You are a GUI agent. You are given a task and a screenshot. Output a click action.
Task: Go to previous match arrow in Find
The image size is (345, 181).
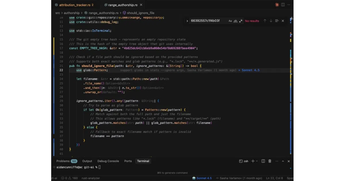(x=265, y=21)
